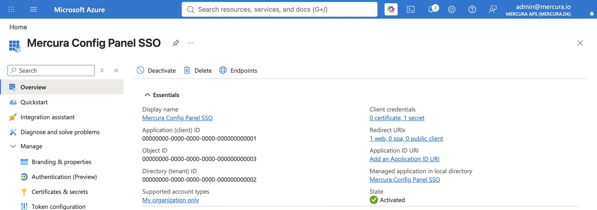
Task: View notifications bell with 2 alerts
Action: tap(432, 9)
